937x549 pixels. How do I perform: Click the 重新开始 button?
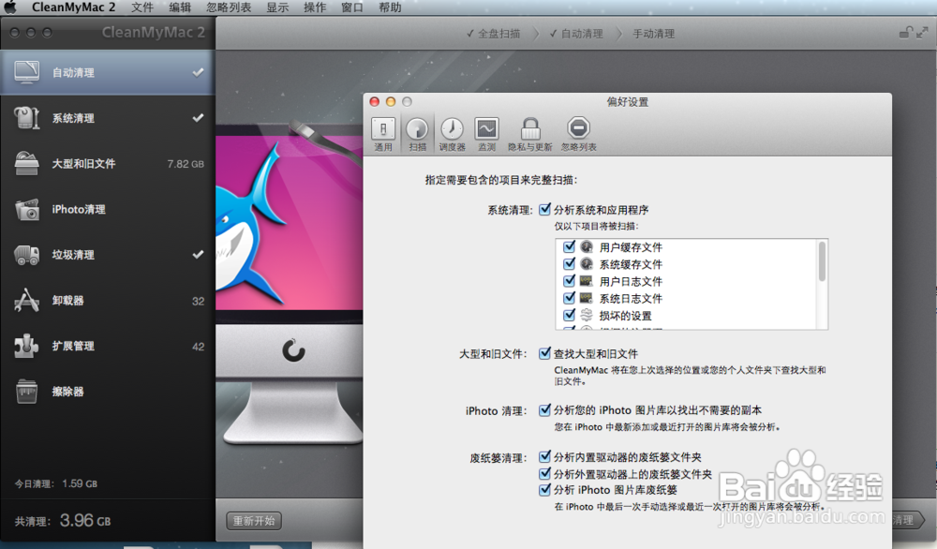252,520
